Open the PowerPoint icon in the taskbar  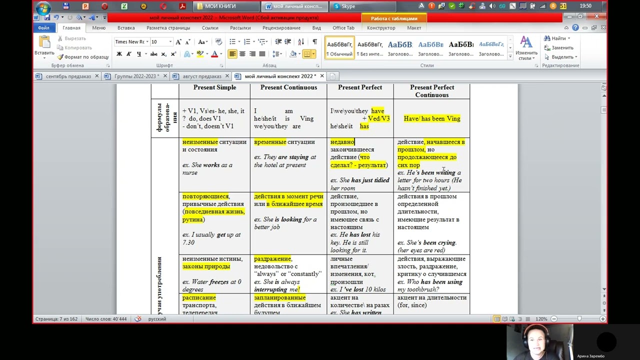pos(85,6)
